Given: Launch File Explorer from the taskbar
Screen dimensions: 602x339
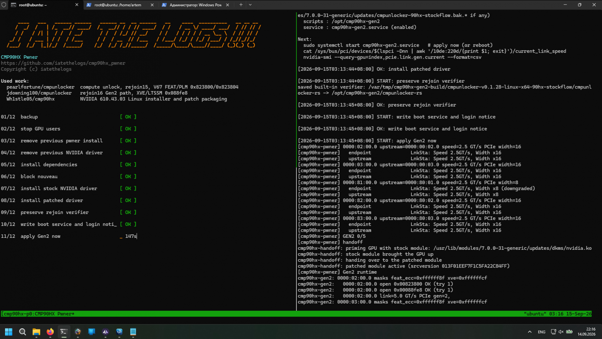Looking at the screenshot, I should [36, 332].
